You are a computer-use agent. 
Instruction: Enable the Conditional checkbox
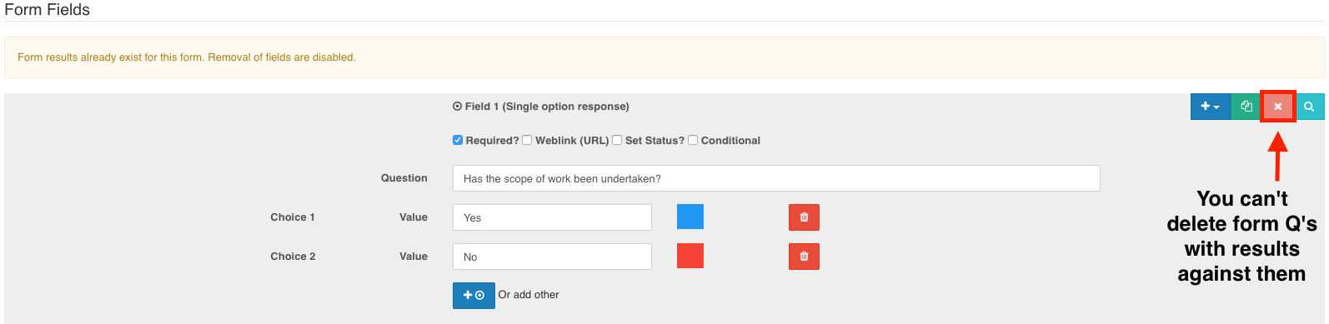(x=693, y=140)
